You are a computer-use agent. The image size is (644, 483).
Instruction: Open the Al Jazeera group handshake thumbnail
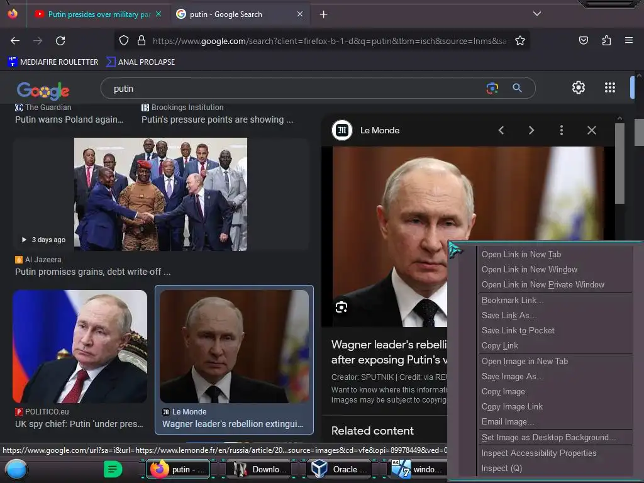tap(160, 194)
